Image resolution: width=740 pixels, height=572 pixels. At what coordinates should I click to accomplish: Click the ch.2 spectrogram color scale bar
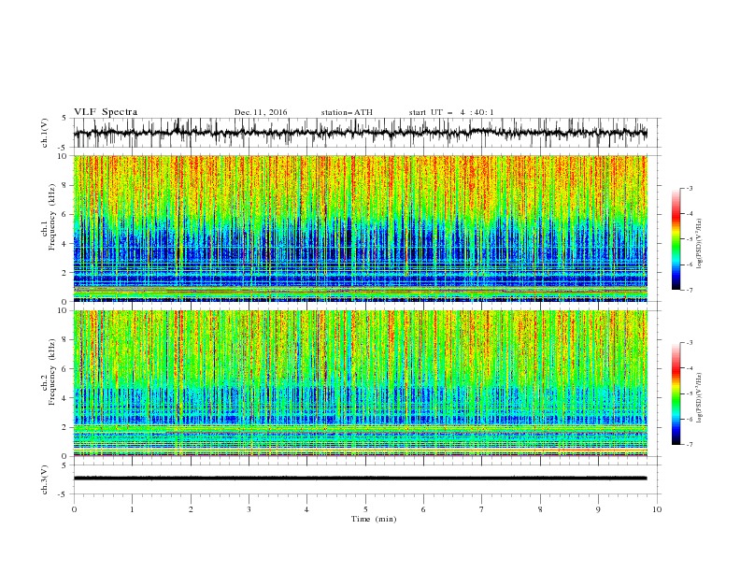[x=676, y=393]
